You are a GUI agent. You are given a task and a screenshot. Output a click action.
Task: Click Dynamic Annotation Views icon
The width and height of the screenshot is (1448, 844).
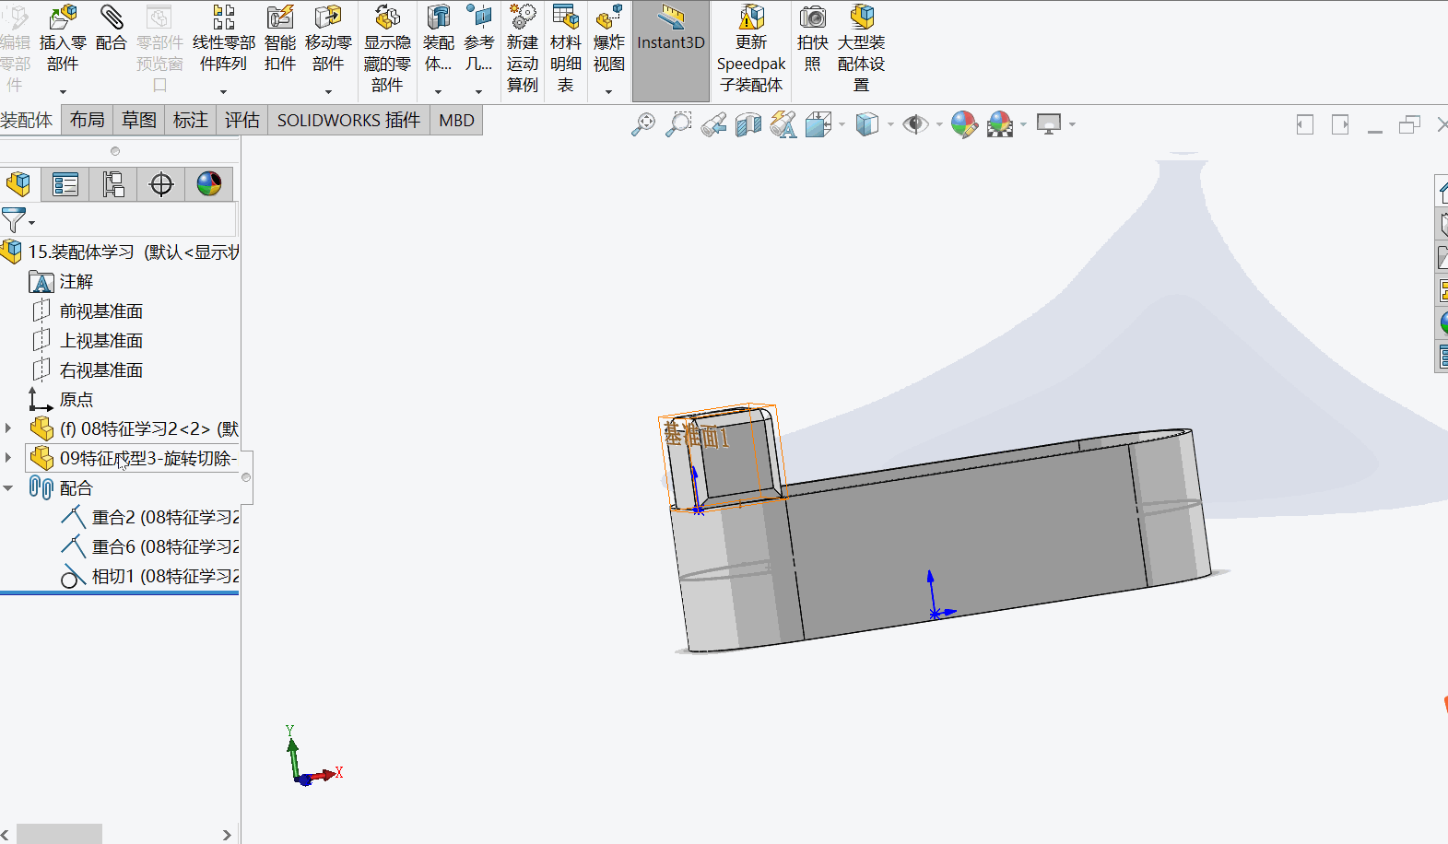pos(783,124)
